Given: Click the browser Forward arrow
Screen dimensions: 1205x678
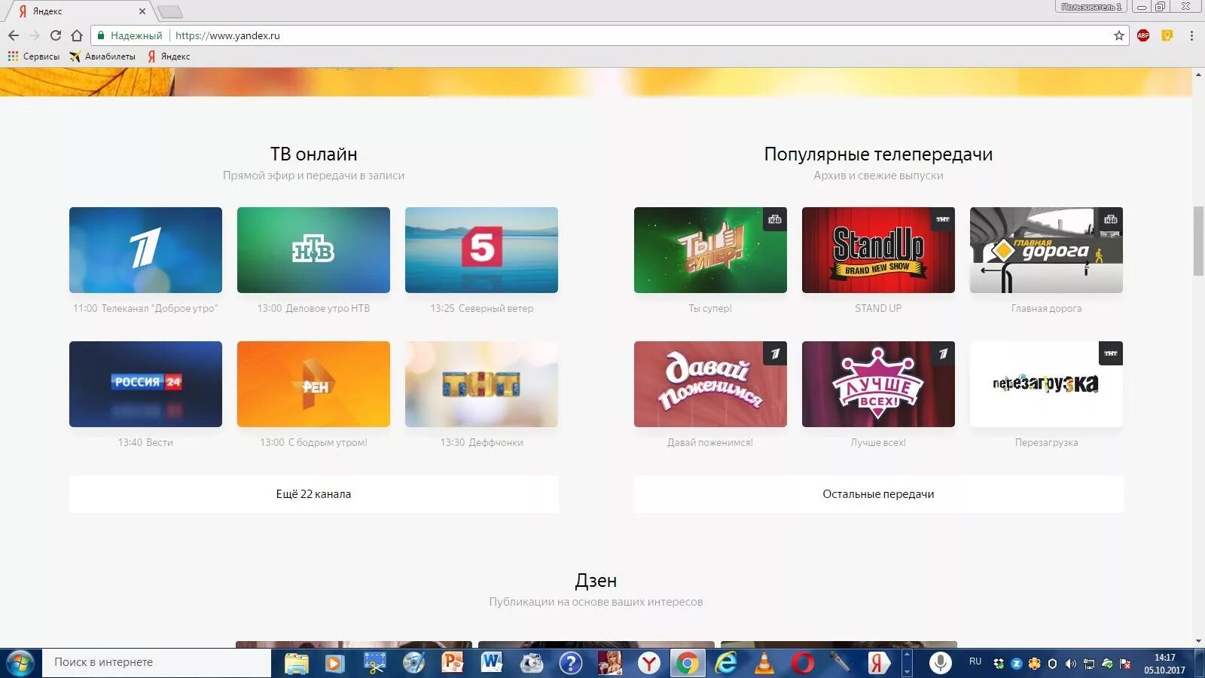Looking at the screenshot, I should [x=35, y=35].
